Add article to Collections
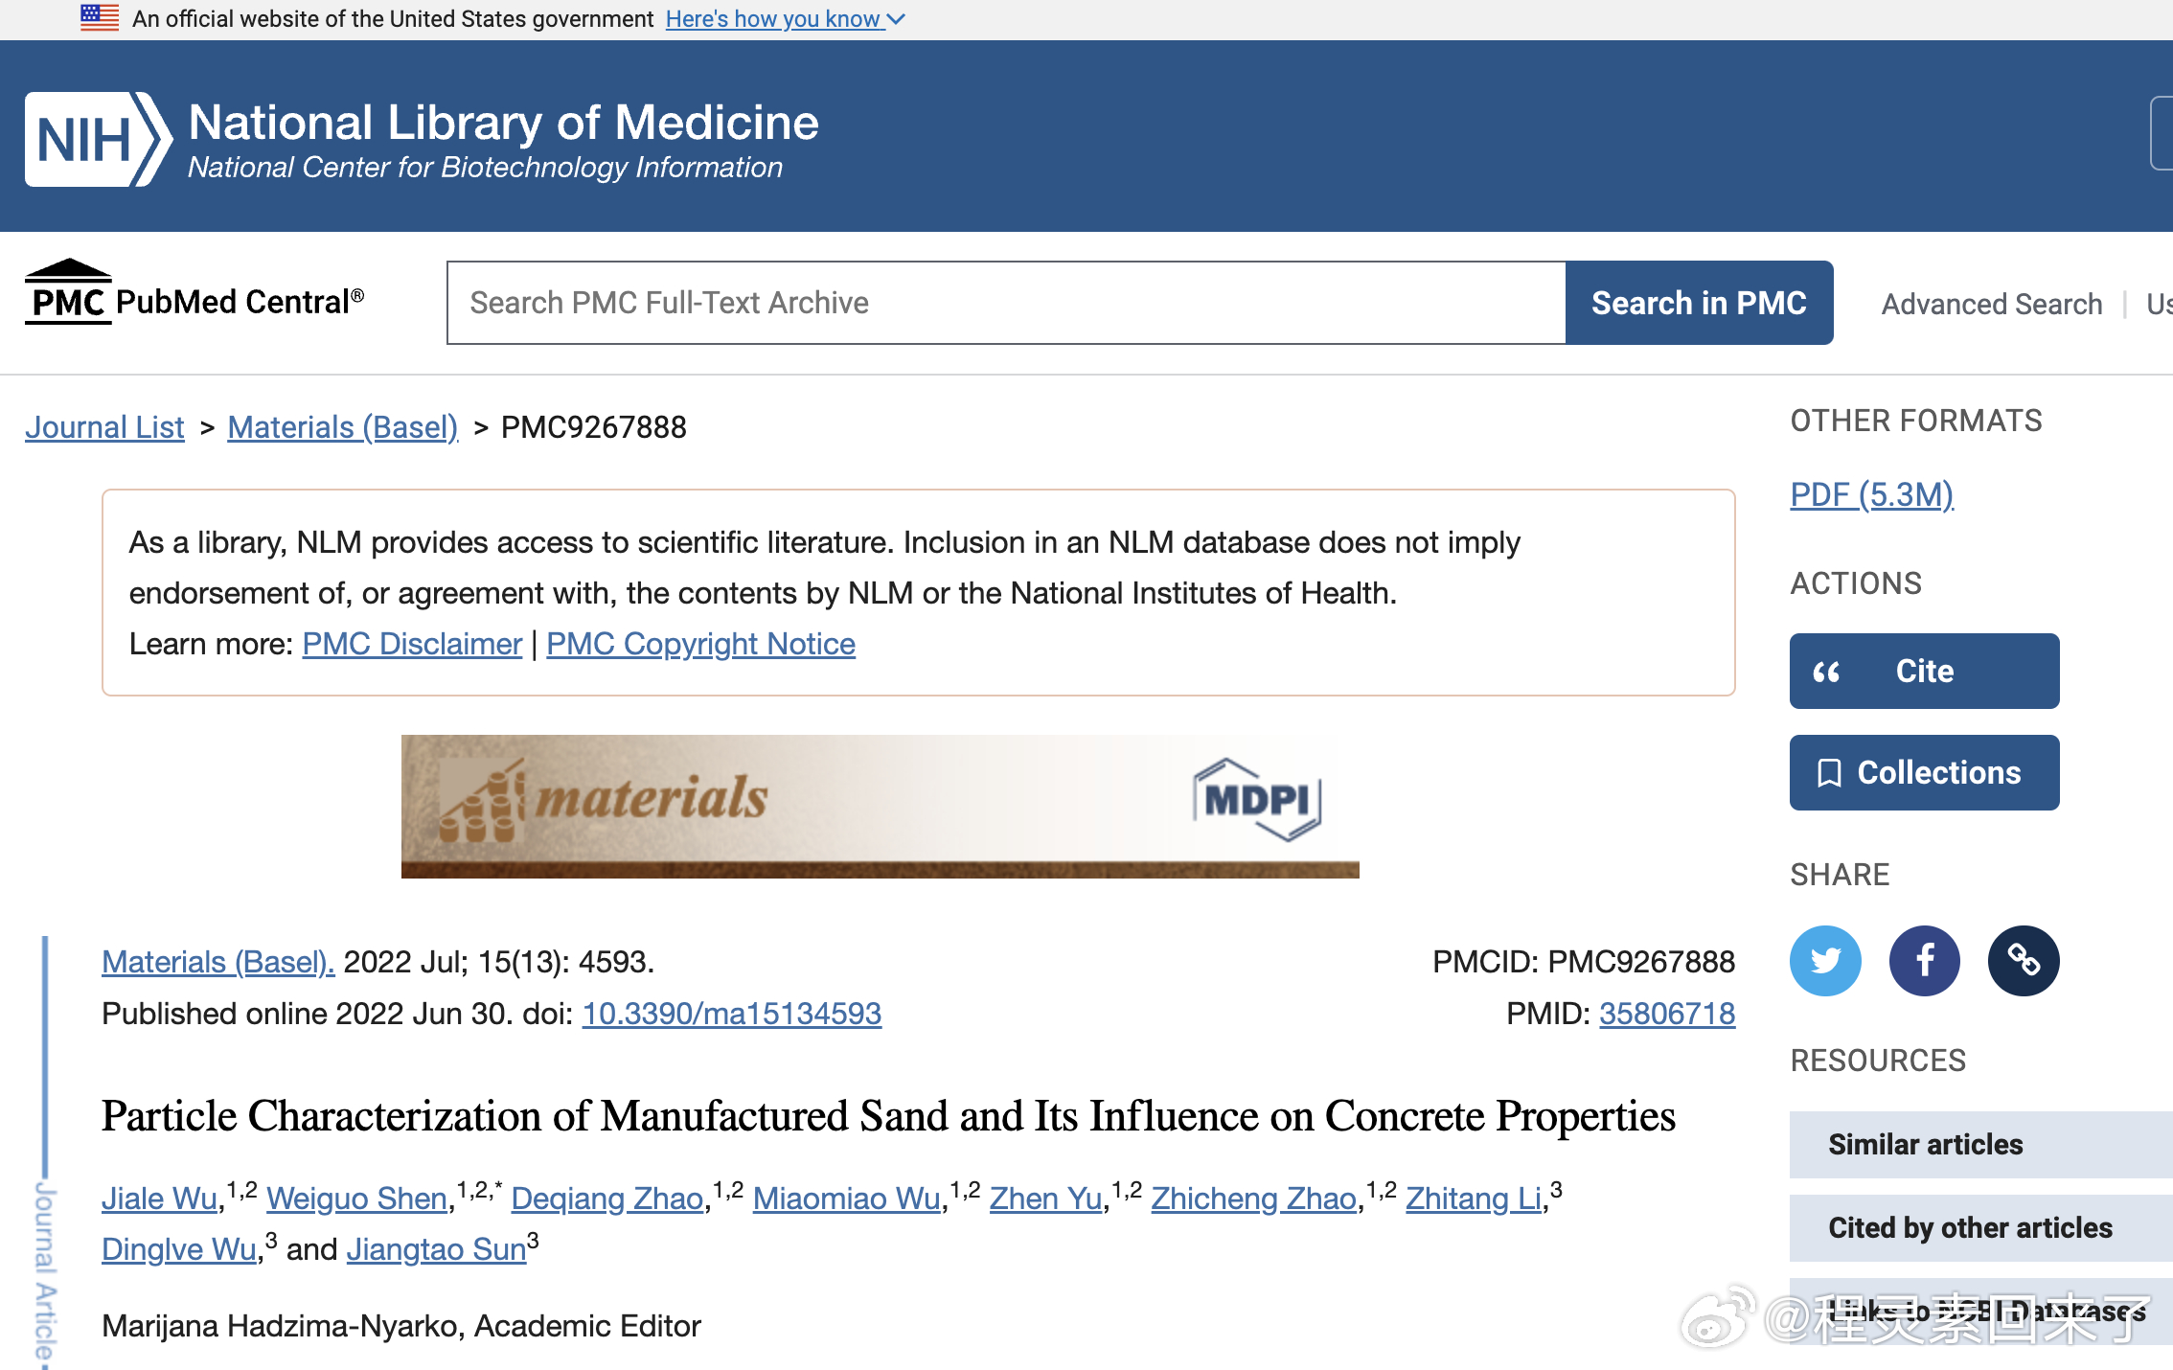 1923,772
